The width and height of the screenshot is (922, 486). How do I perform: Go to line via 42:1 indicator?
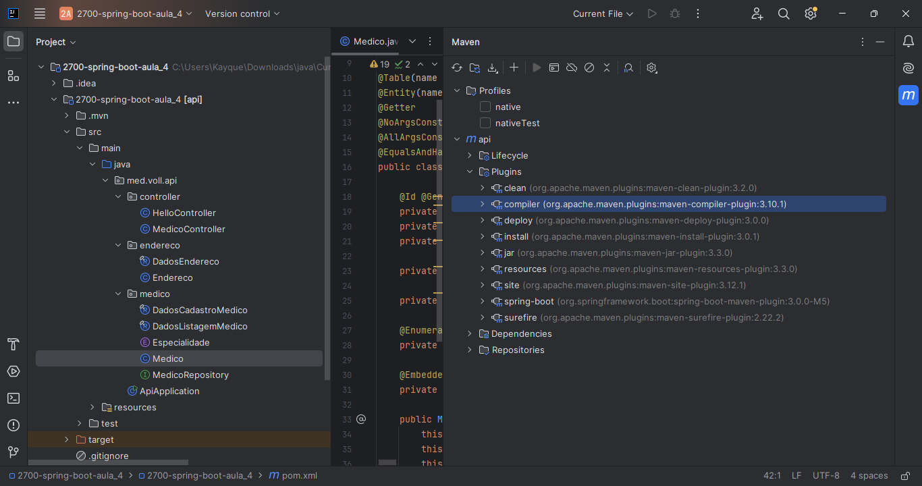[772, 475]
